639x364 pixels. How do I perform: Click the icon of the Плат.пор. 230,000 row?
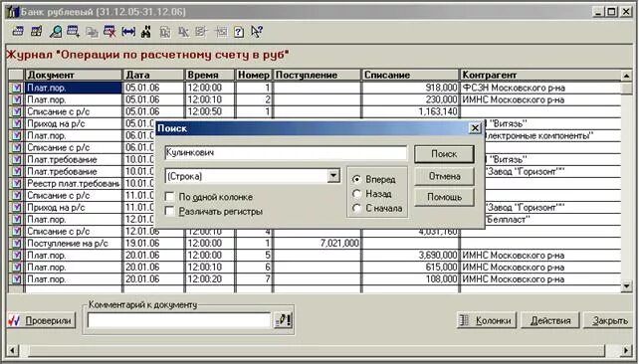click(16, 99)
